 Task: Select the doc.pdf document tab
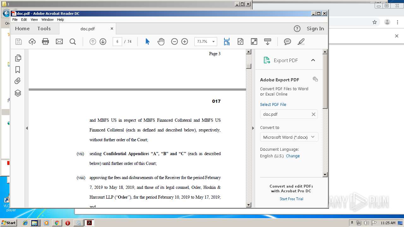[87, 29]
